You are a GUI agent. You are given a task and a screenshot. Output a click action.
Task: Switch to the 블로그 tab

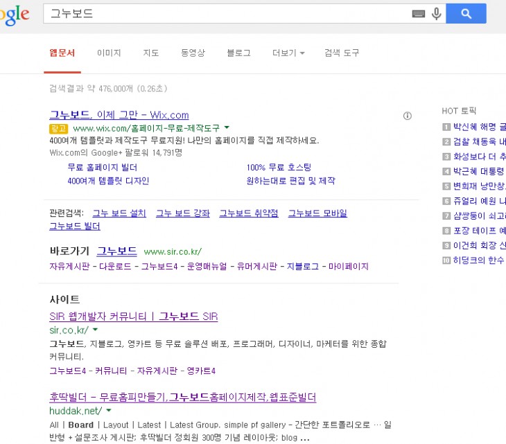point(239,53)
